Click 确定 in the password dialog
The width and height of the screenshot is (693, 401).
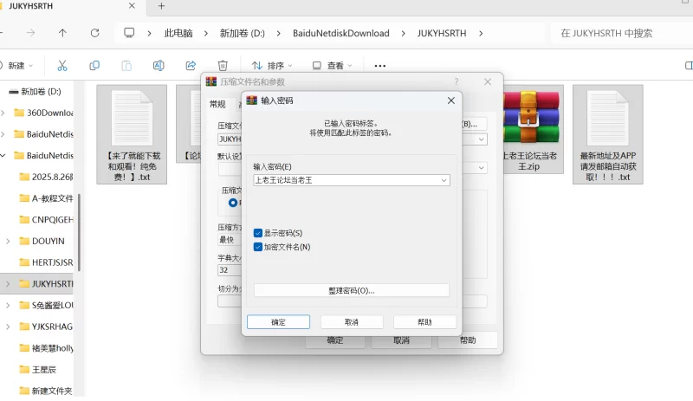pos(278,321)
